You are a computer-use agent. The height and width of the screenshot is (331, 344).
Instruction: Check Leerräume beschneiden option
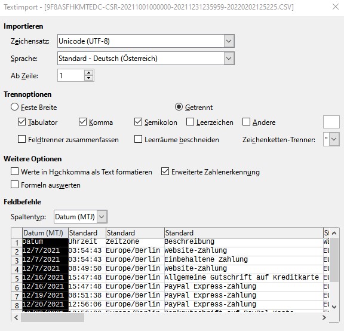[138, 139]
